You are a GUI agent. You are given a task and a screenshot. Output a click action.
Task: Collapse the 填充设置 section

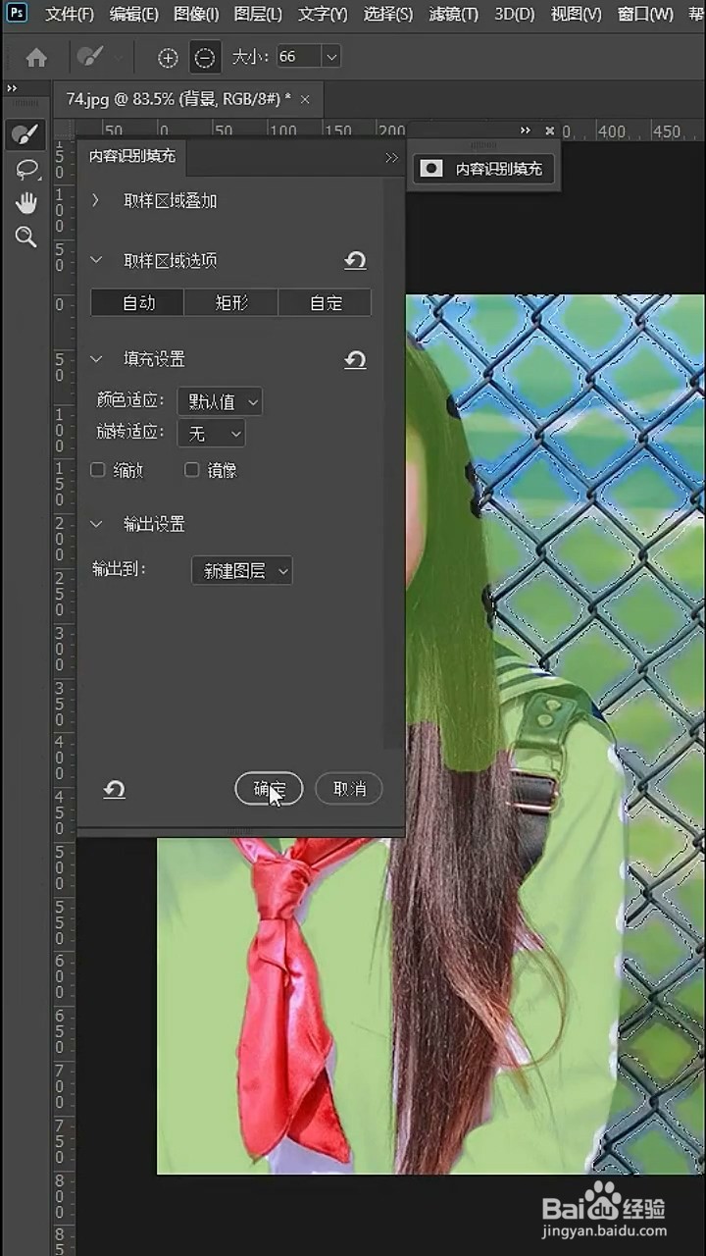[96, 360]
